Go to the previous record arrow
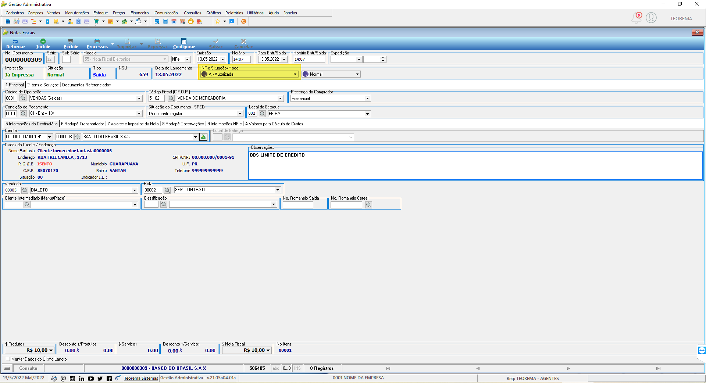The image size is (706, 383). [478, 368]
